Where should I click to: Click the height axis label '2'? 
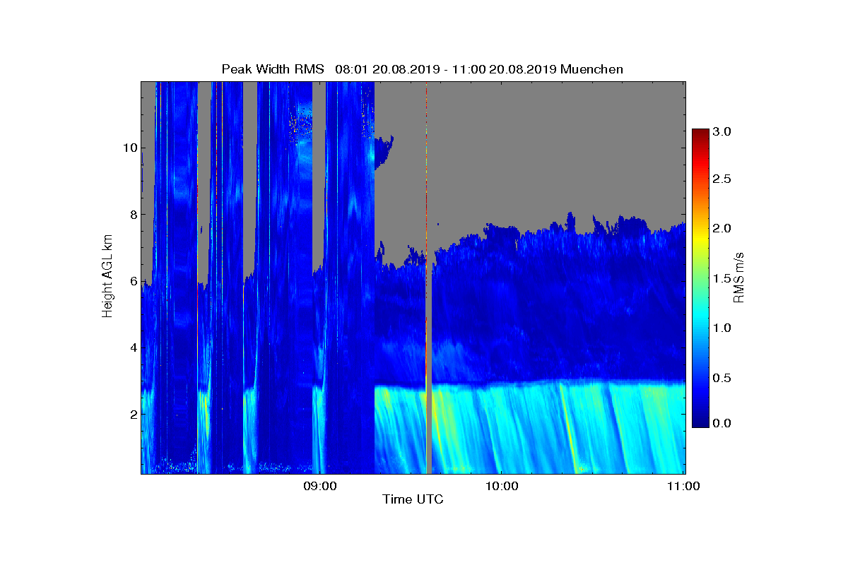pyautogui.click(x=132, y=414)
